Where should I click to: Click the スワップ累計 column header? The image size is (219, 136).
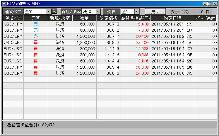(x=205, y=18)
